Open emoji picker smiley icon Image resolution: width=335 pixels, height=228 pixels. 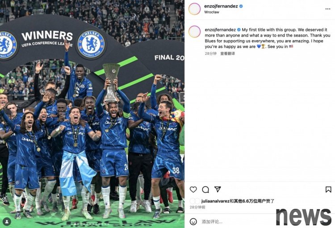(193, 222)
